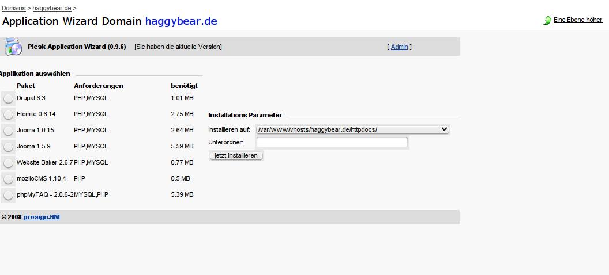Click the 'phpMyFAQ - 2.0.6-2' package name

(x=45, y=194)
